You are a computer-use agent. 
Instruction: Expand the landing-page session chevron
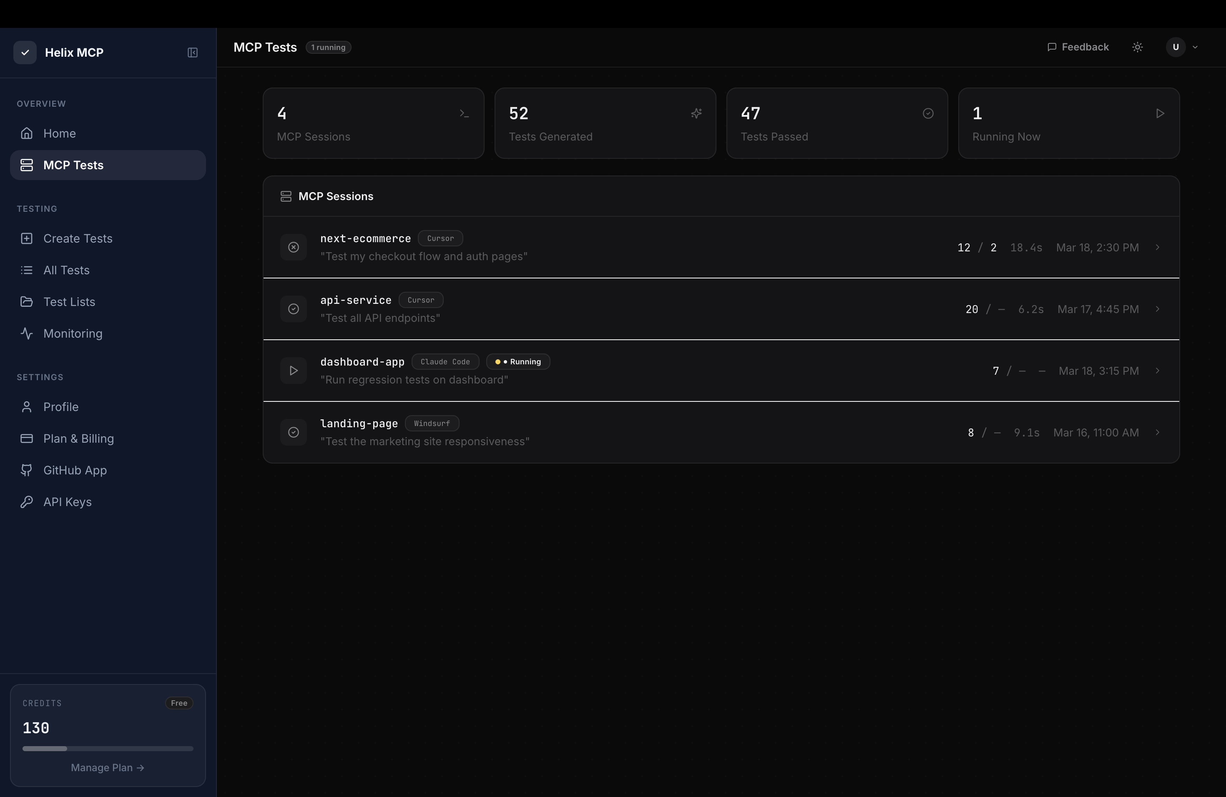point(1157,433)
